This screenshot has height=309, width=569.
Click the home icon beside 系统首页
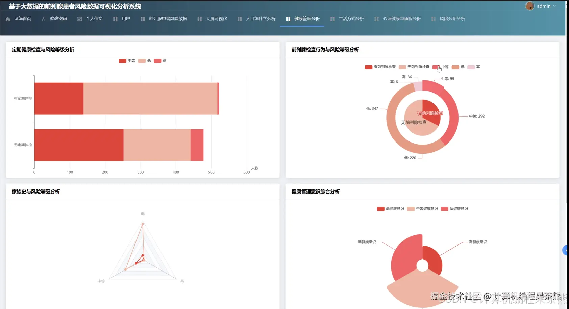(x=8, y=19)
